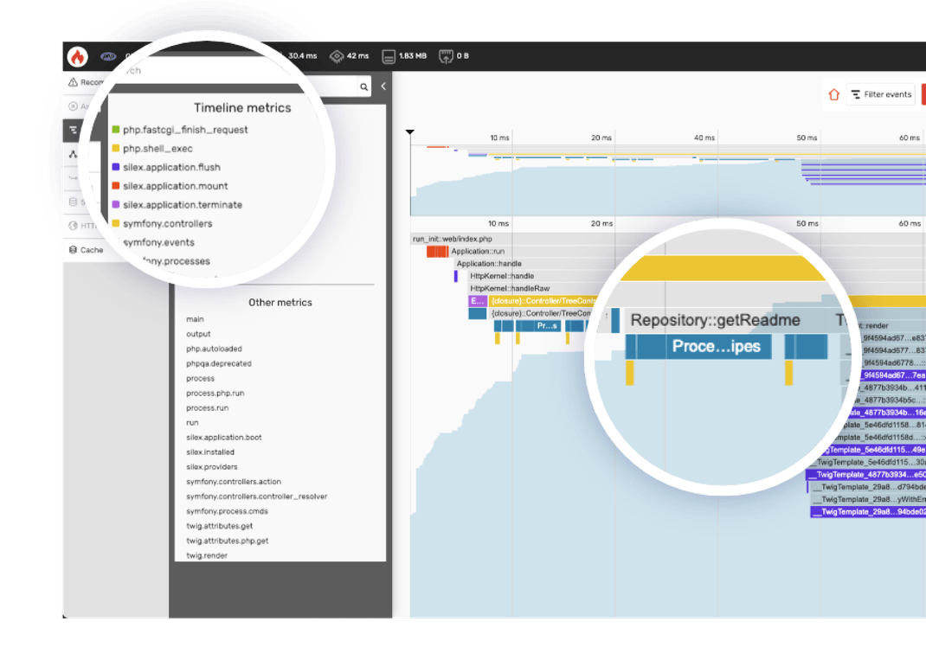Select the 'process' metric
926x660 pixels.
tap(200, 378)
